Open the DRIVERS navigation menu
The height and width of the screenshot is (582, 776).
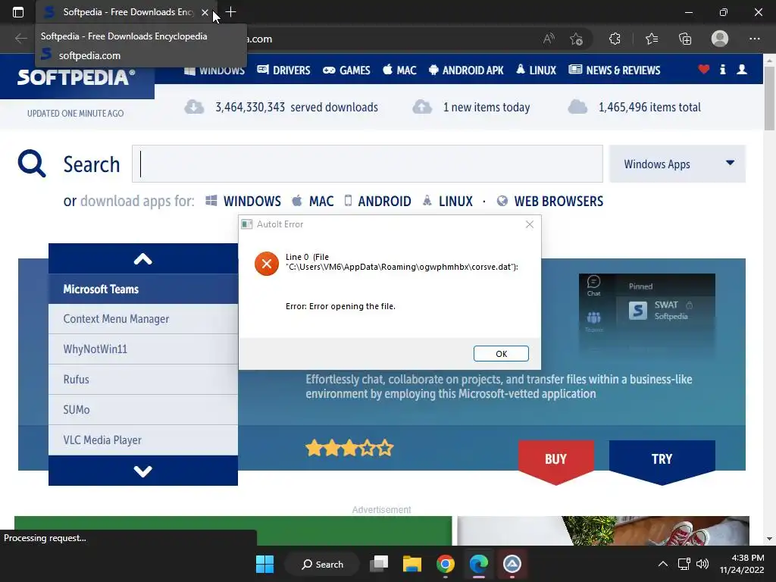(x=283, y=70)
